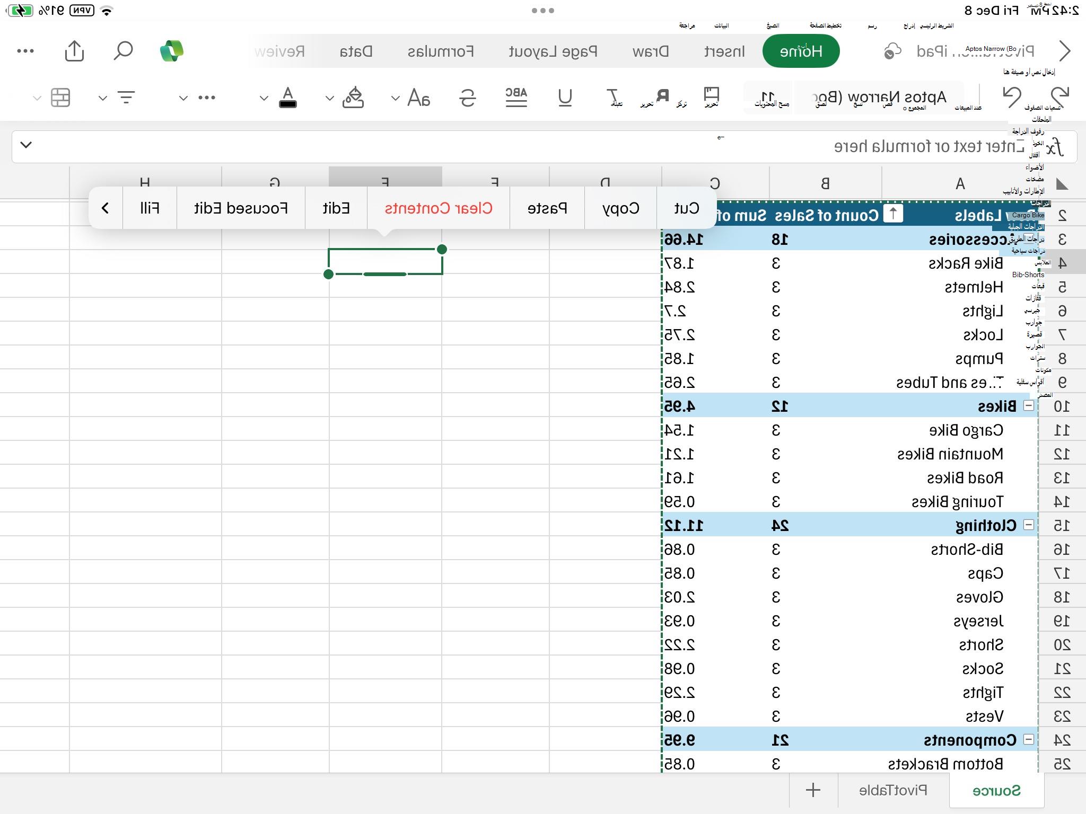Choose Cut in context menu

click(687, 208)
